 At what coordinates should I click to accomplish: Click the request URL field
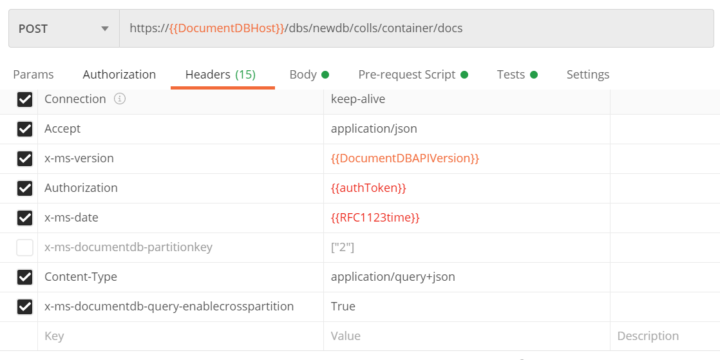tap(412, 28)
